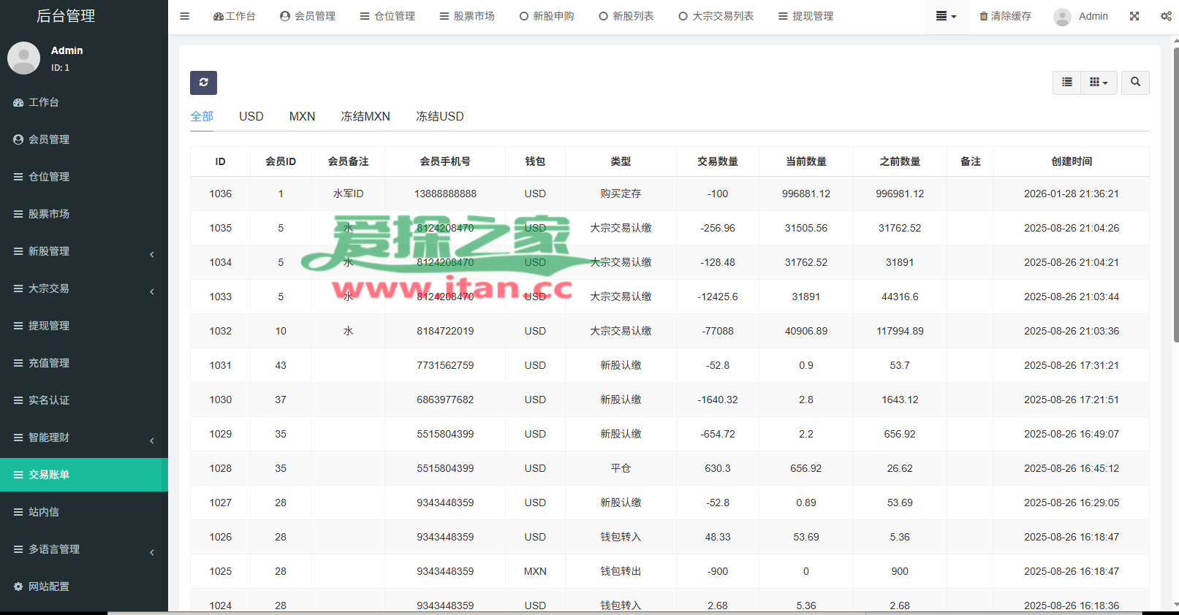The height and width of the screenshot is (615, 1179).
Task: Toggle the list view icon
Action: point(1067,83)
